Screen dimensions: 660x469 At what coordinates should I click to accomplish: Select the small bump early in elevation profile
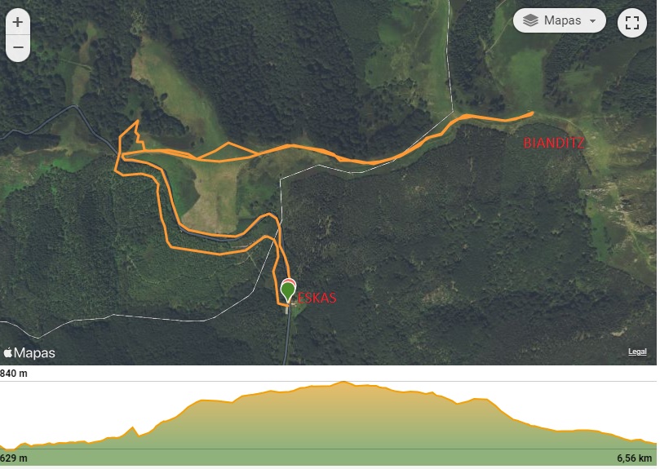pos(134,429)
